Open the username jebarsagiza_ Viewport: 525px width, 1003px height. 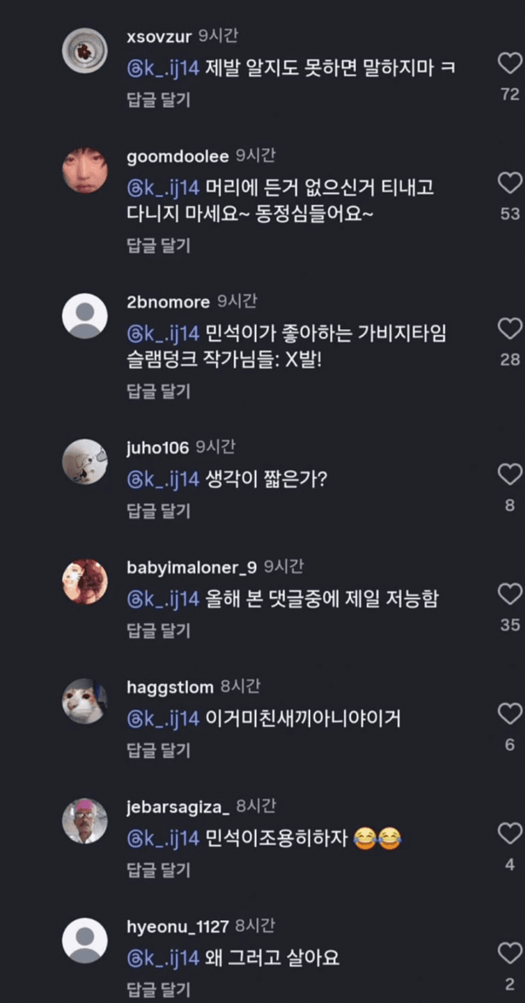tap(178, 807)
